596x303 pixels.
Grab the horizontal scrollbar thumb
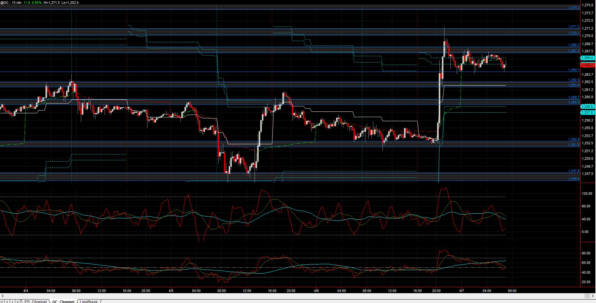pos(587,296)
